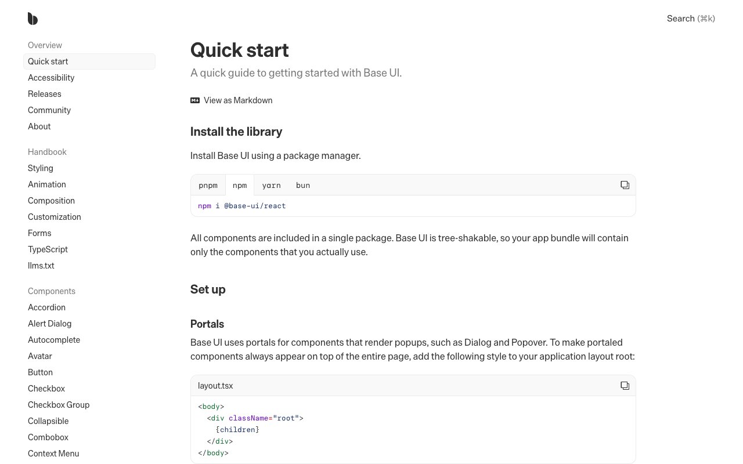Screen dimensions: 743x464
Task: Switch to the pnpm tab
Action: click(208, 186)
